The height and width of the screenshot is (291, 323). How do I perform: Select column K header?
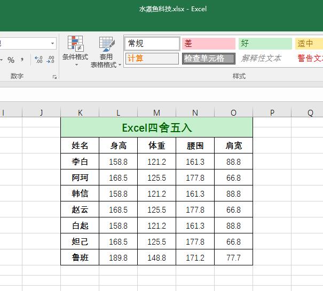point(80,112)
